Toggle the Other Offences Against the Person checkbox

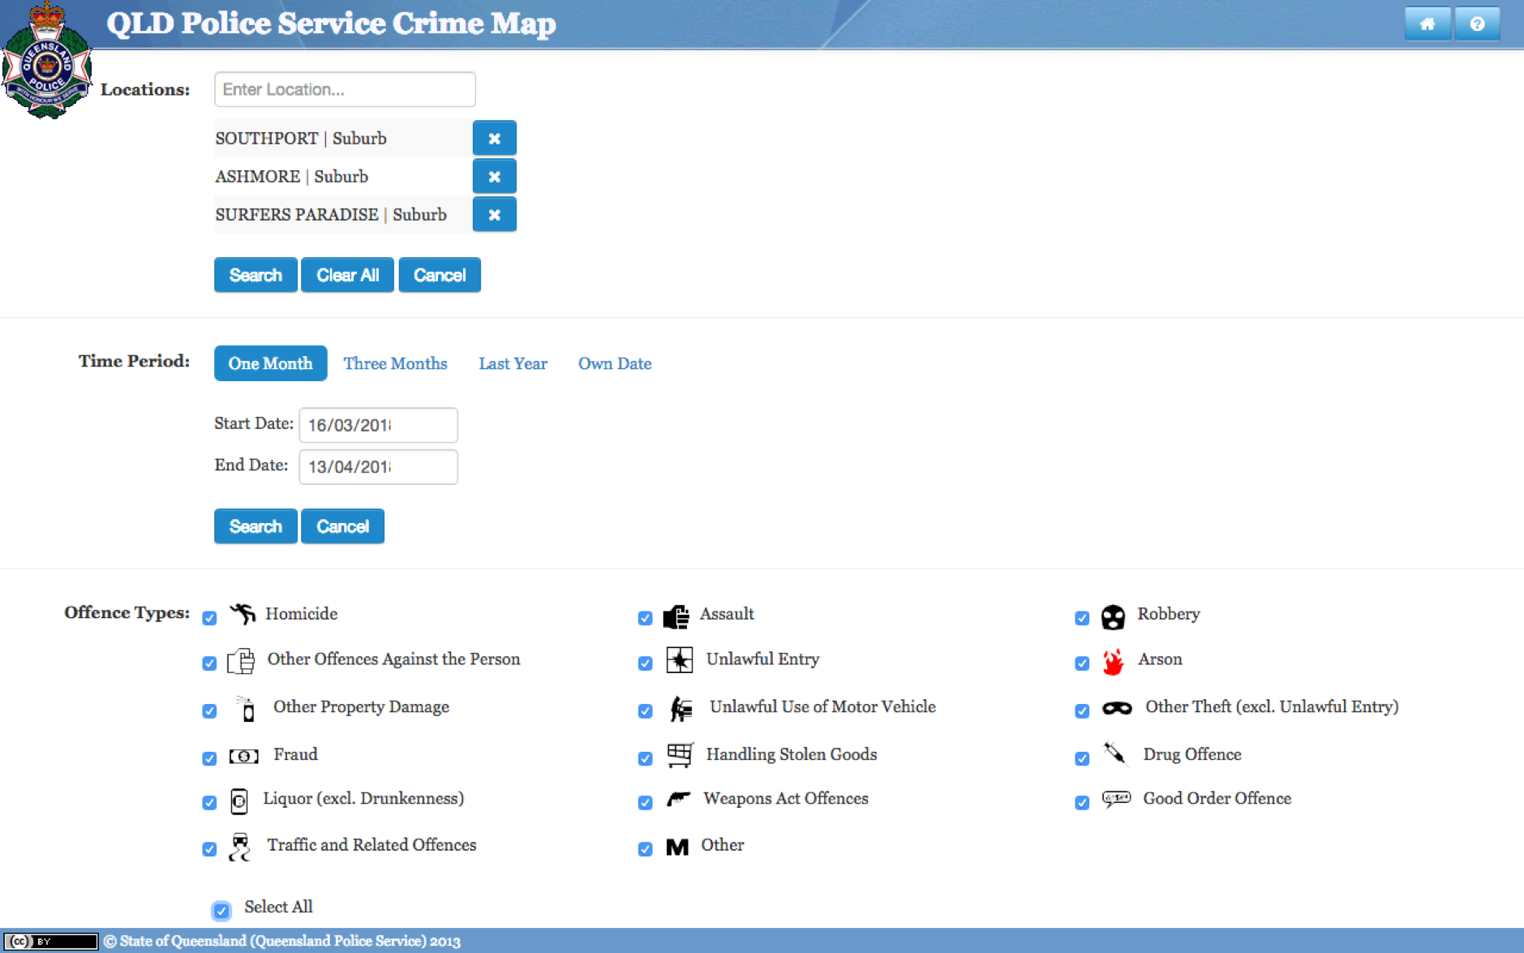[209, 663]
